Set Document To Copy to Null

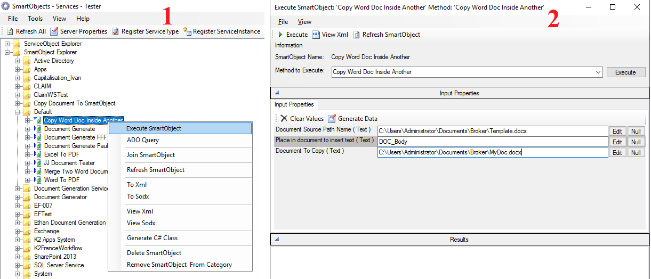click(x=636, y=153)
